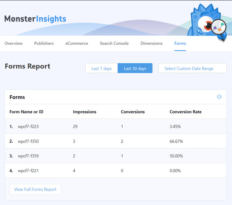The width and height of the screenshot is (232, 205).
Task: Click the Conversion Rate column header
Action: 186,112
